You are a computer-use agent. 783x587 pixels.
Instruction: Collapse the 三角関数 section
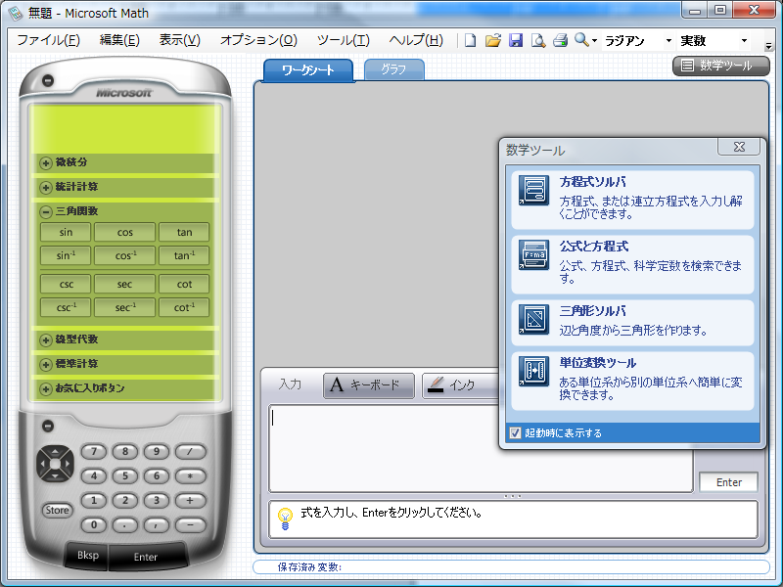pyautogui.click(x=46, y=211)
